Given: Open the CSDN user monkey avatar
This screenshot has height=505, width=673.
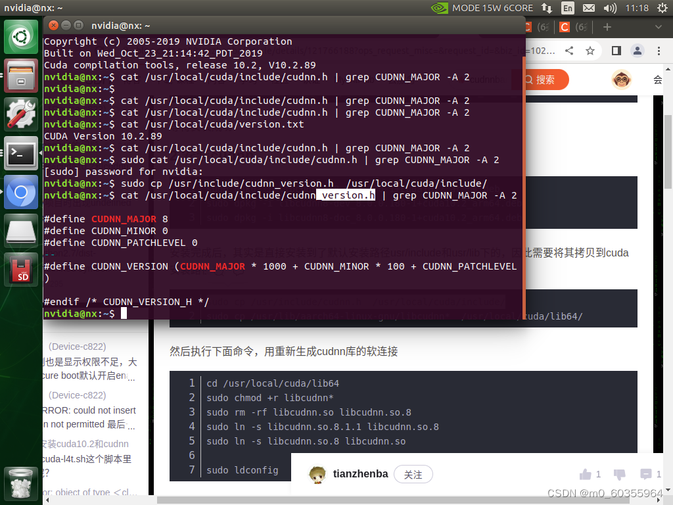Looking at the screenshot, I should [622, 80].
